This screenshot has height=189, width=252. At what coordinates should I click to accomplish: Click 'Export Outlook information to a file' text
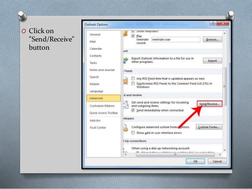point(162,60)
